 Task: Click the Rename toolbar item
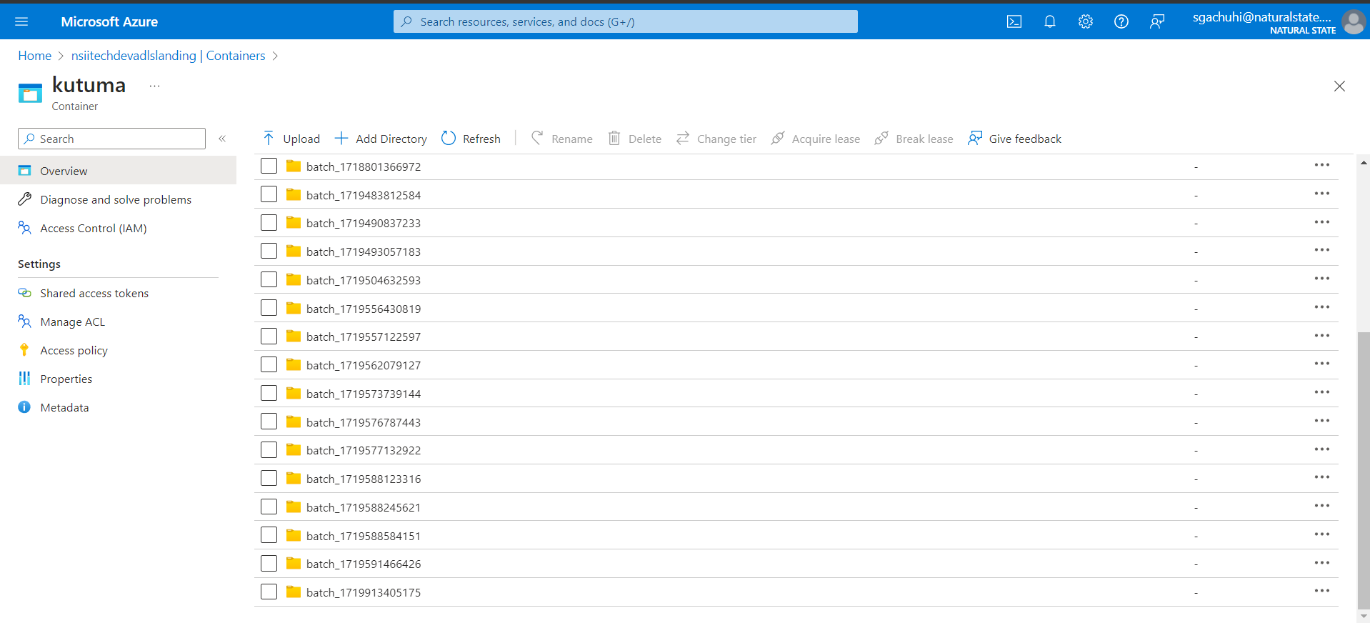(x=562, y=139)
